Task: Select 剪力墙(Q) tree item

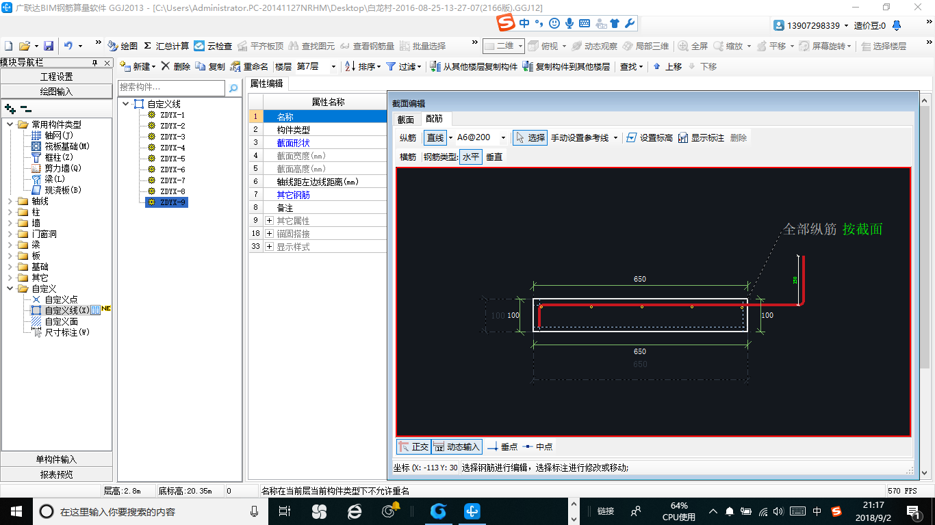Action: click(x=63, y=168)
